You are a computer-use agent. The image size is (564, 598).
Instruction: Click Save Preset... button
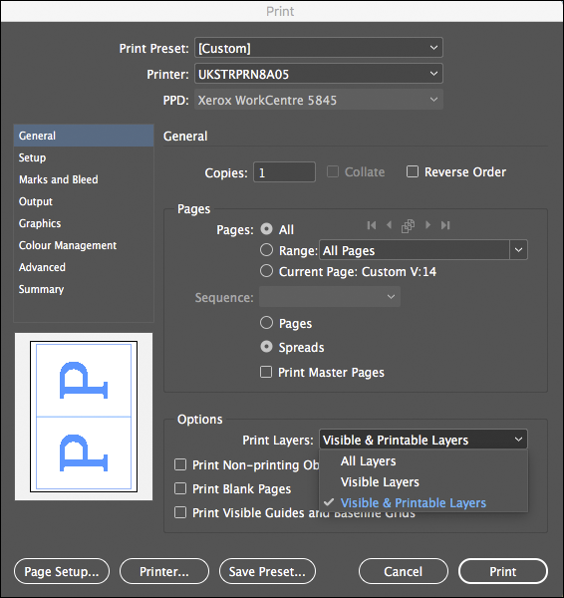coord(267,571)
